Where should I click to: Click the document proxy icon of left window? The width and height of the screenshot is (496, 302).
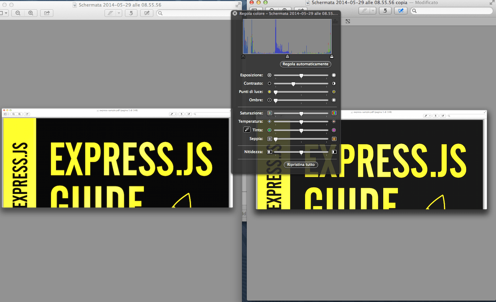75,5
